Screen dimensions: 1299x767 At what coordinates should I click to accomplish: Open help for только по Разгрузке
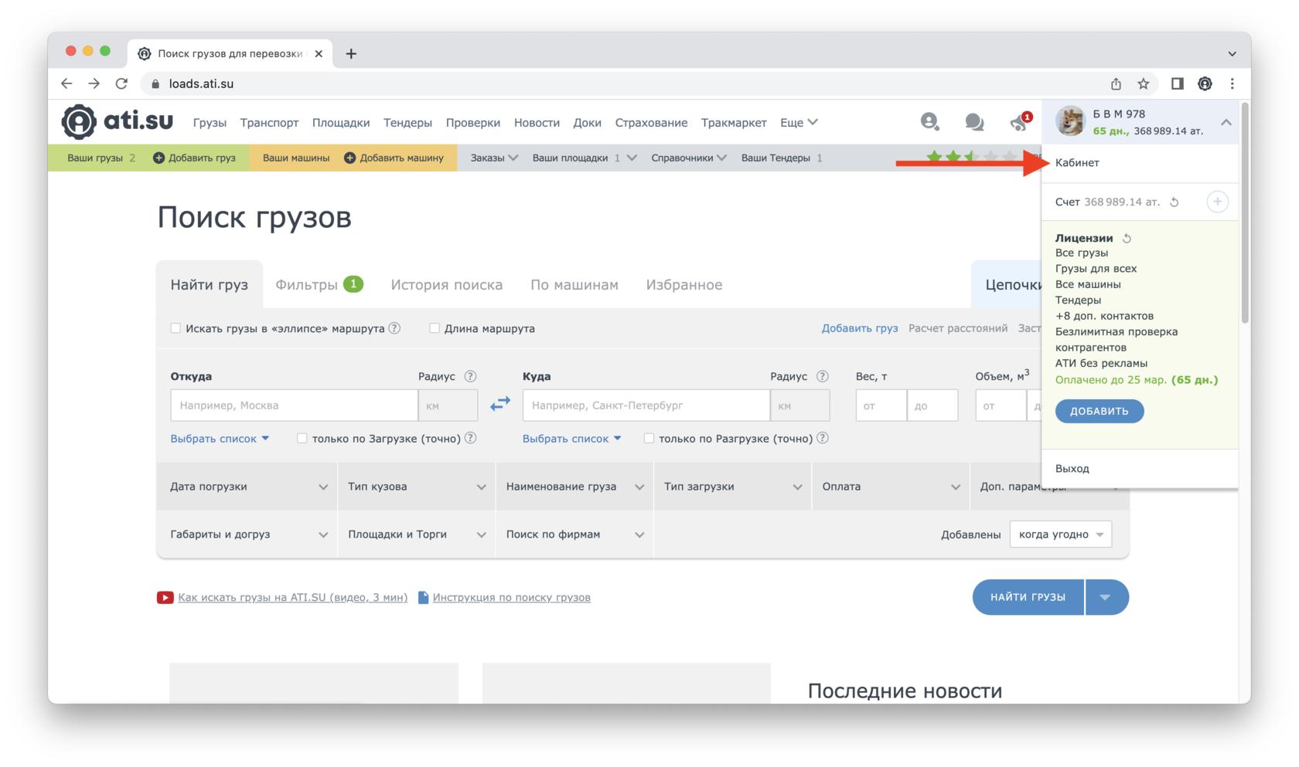tap(823, 438)
